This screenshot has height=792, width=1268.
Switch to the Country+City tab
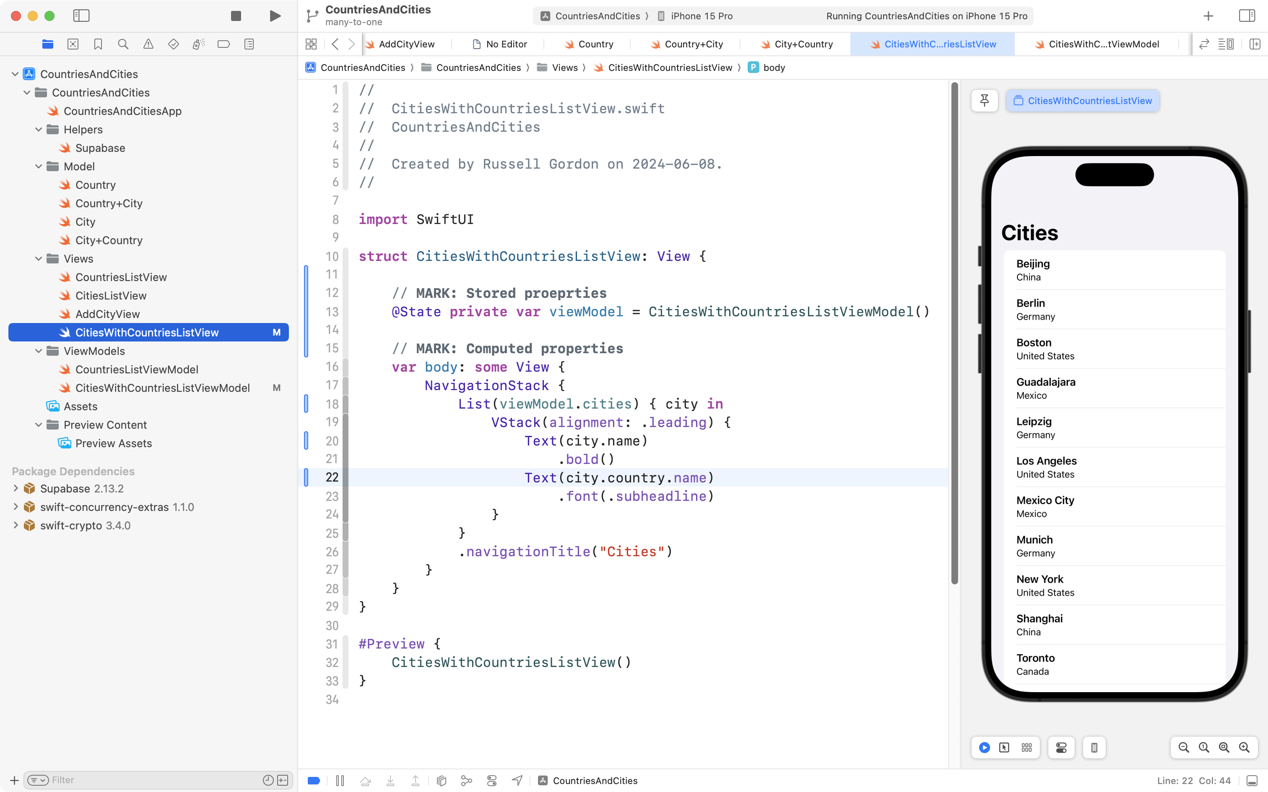(x=693, y=44)
